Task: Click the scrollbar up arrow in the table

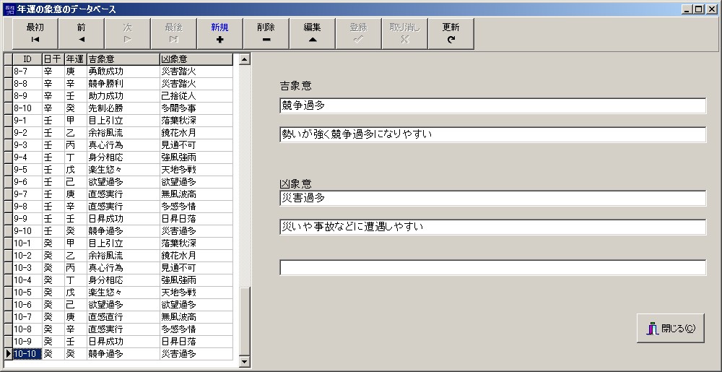Action: pos(245,59)
